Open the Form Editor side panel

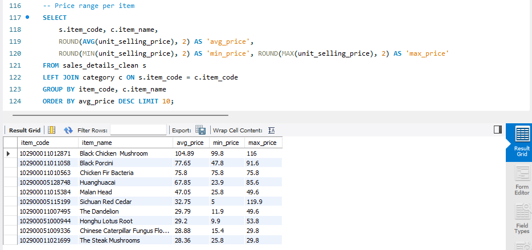(522, 180)
